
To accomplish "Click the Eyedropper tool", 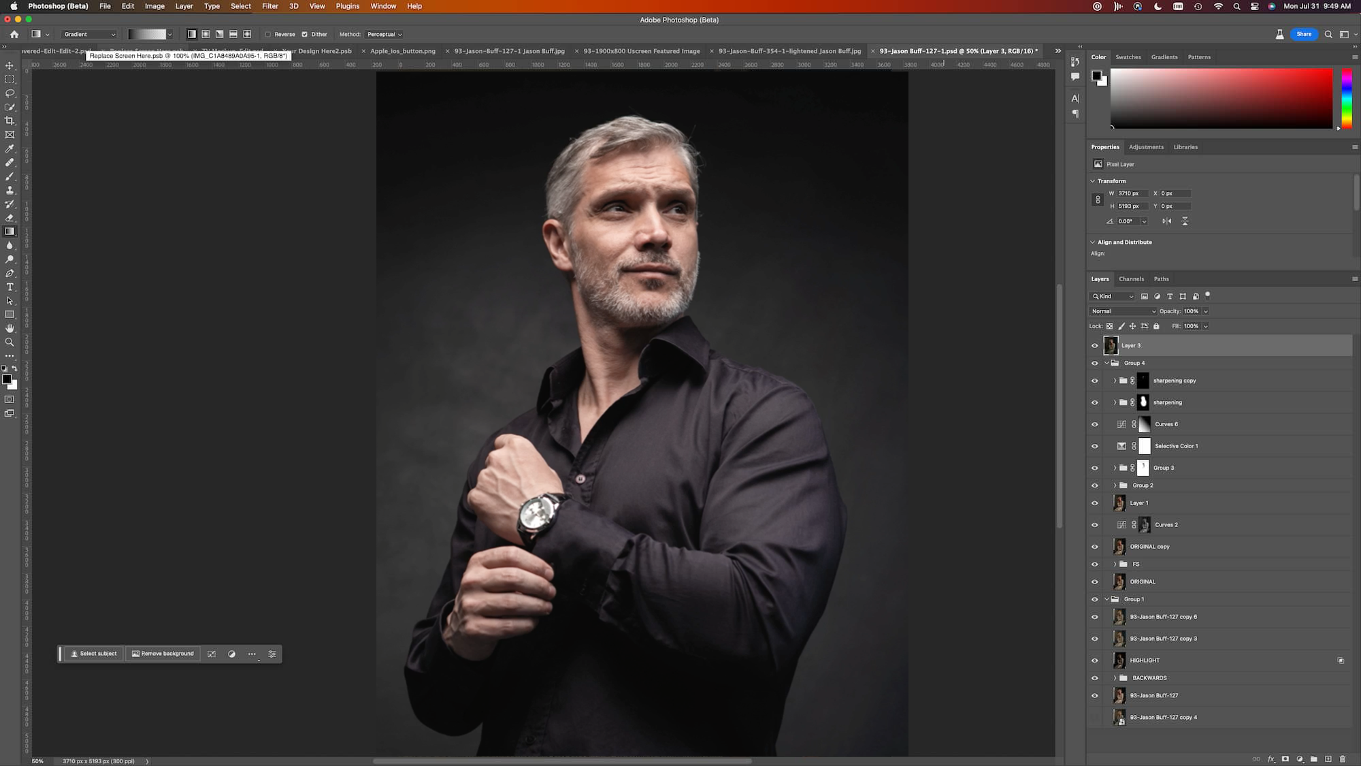I will [x=10, y=148].
